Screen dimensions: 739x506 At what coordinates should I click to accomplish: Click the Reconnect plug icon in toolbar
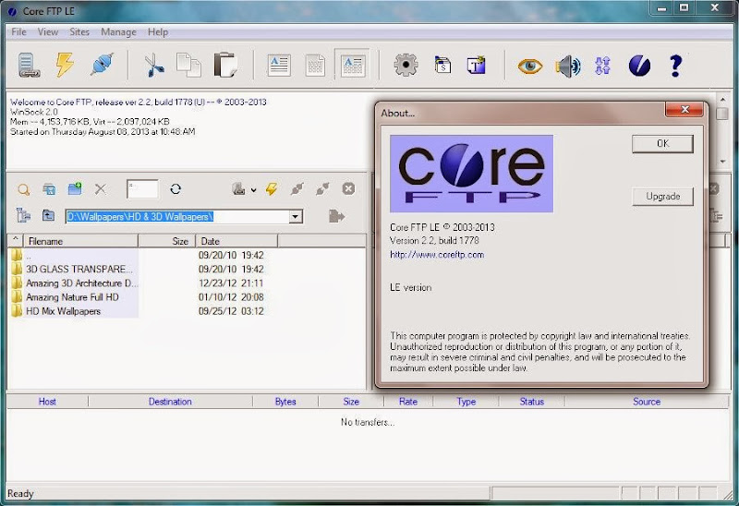pyautogui.click(x=102, y=65)
